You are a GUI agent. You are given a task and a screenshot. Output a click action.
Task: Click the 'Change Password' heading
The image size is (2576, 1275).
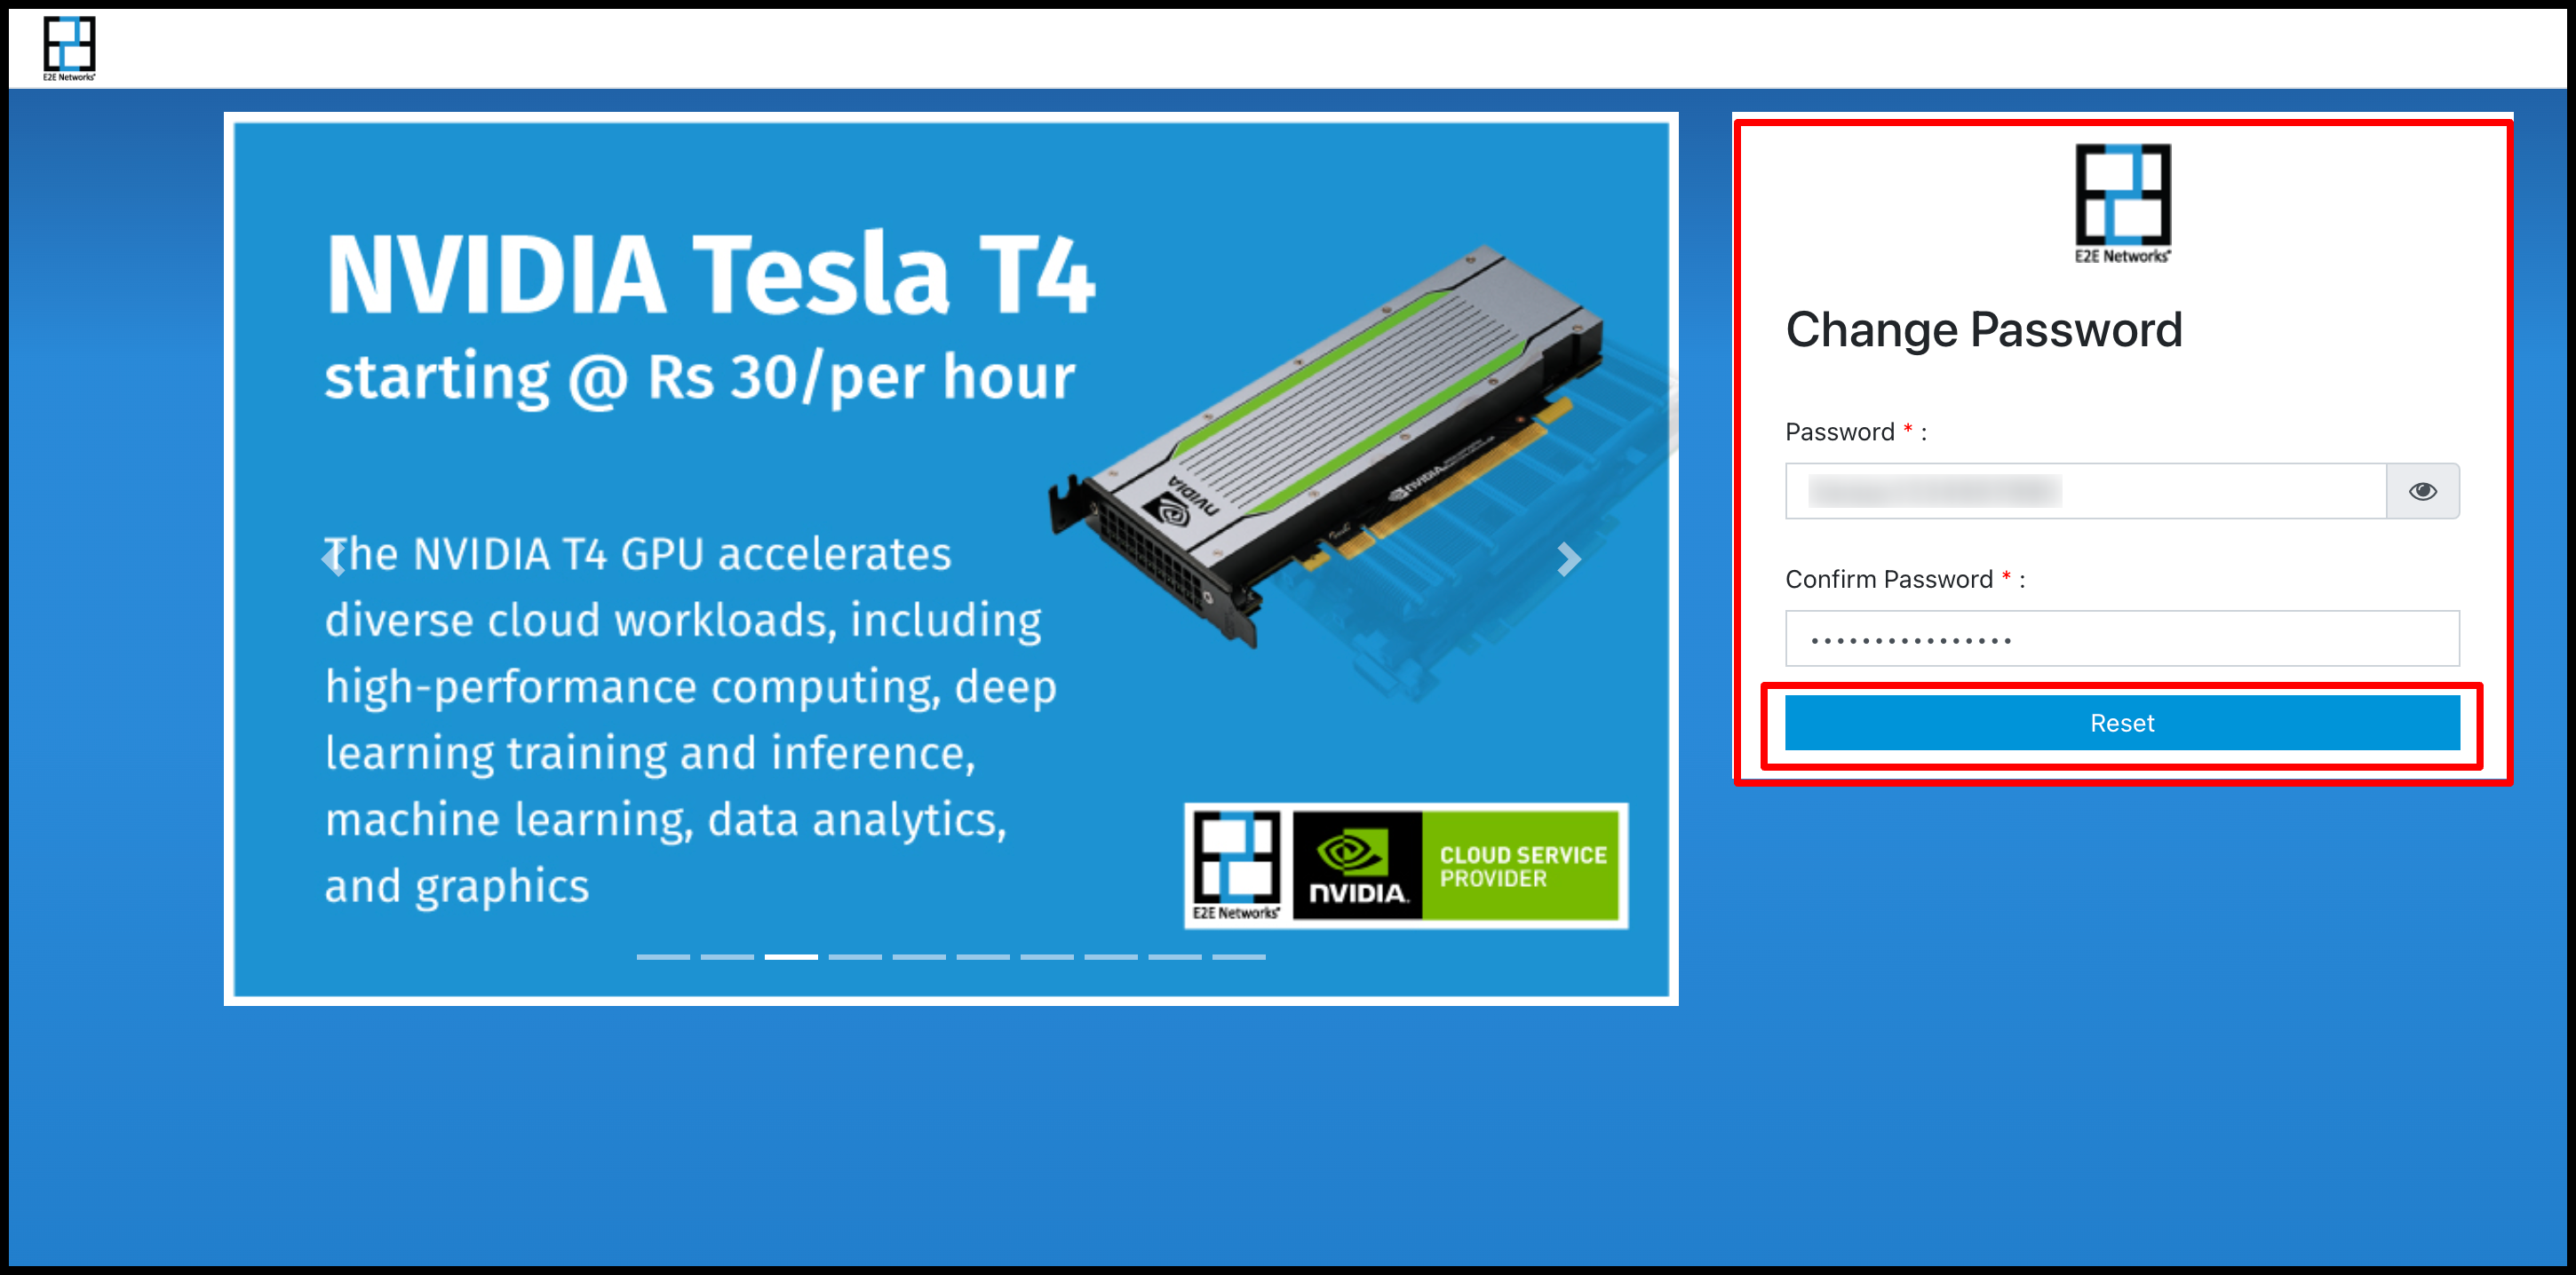pyautogui.click(x=1983, y=329)
